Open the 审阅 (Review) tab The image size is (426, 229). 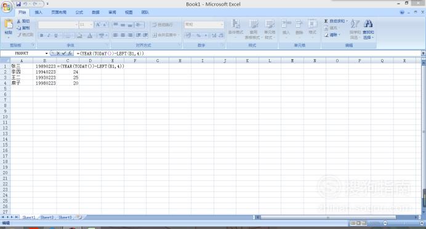(x=112, y=12)
